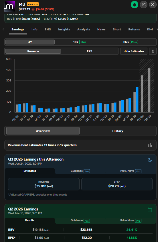Click the Rank #37 badge
Viewport: 158px width, 242px height.
tap(33, 4)
